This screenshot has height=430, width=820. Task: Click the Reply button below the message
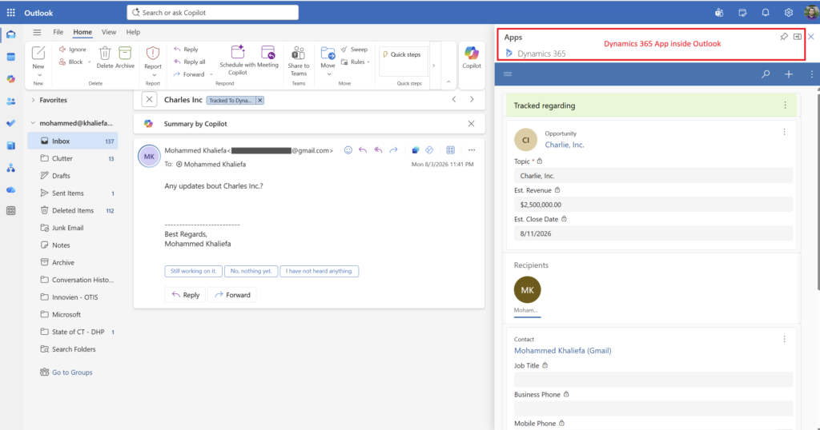point(186,295)
